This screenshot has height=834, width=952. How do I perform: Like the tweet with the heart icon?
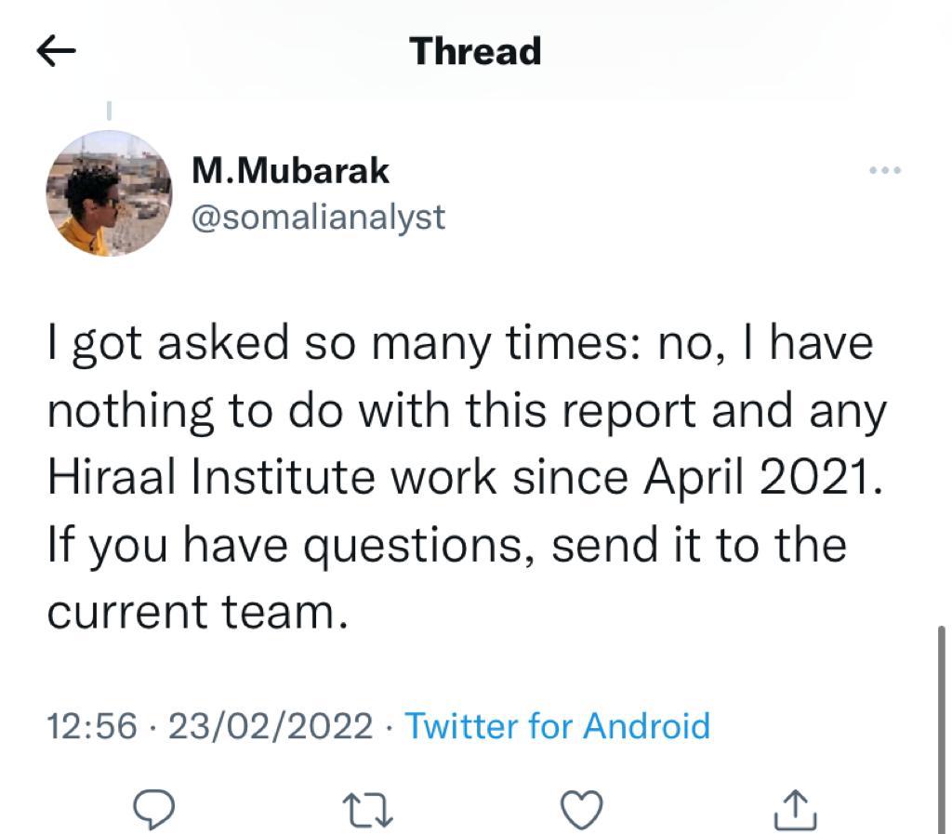(x=583, y=809)
